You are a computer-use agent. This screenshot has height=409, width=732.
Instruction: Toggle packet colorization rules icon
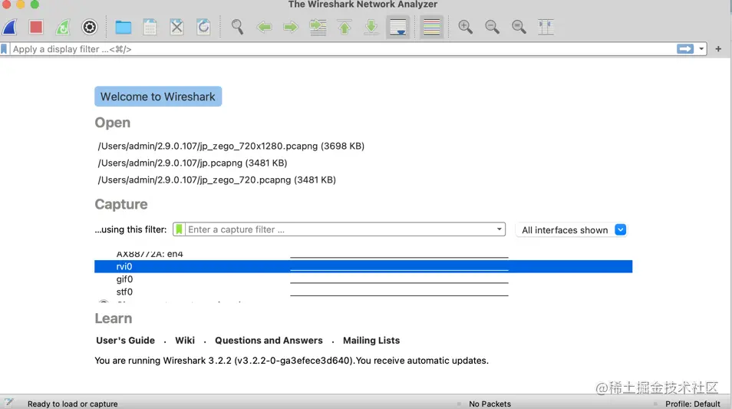[432, 27]
